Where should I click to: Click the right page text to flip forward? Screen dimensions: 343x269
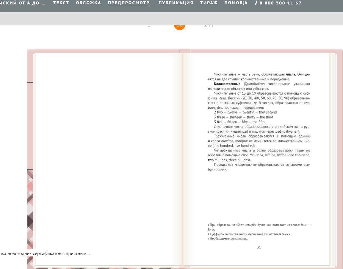click(259, 122)
